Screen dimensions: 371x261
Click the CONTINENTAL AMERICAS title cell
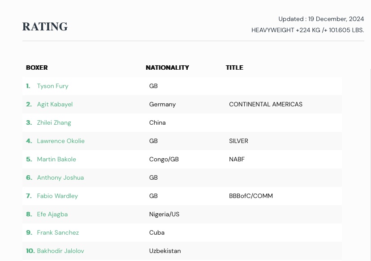(265, 104)
